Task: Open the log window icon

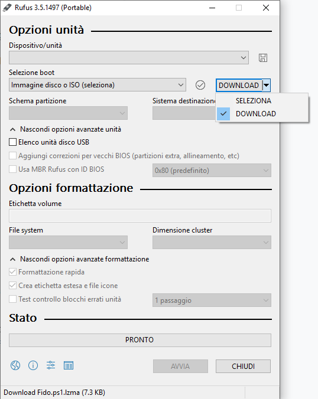Action: 69,365
